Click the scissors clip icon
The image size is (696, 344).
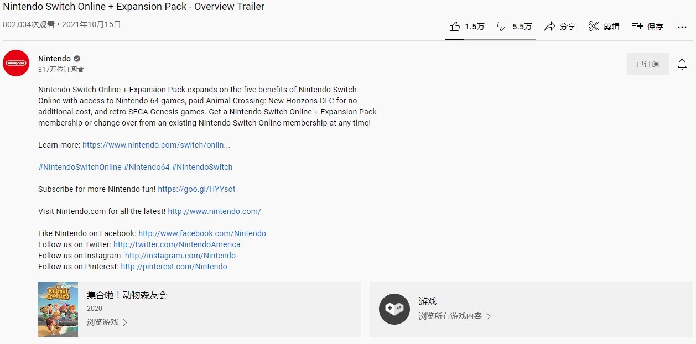[594, 27]
